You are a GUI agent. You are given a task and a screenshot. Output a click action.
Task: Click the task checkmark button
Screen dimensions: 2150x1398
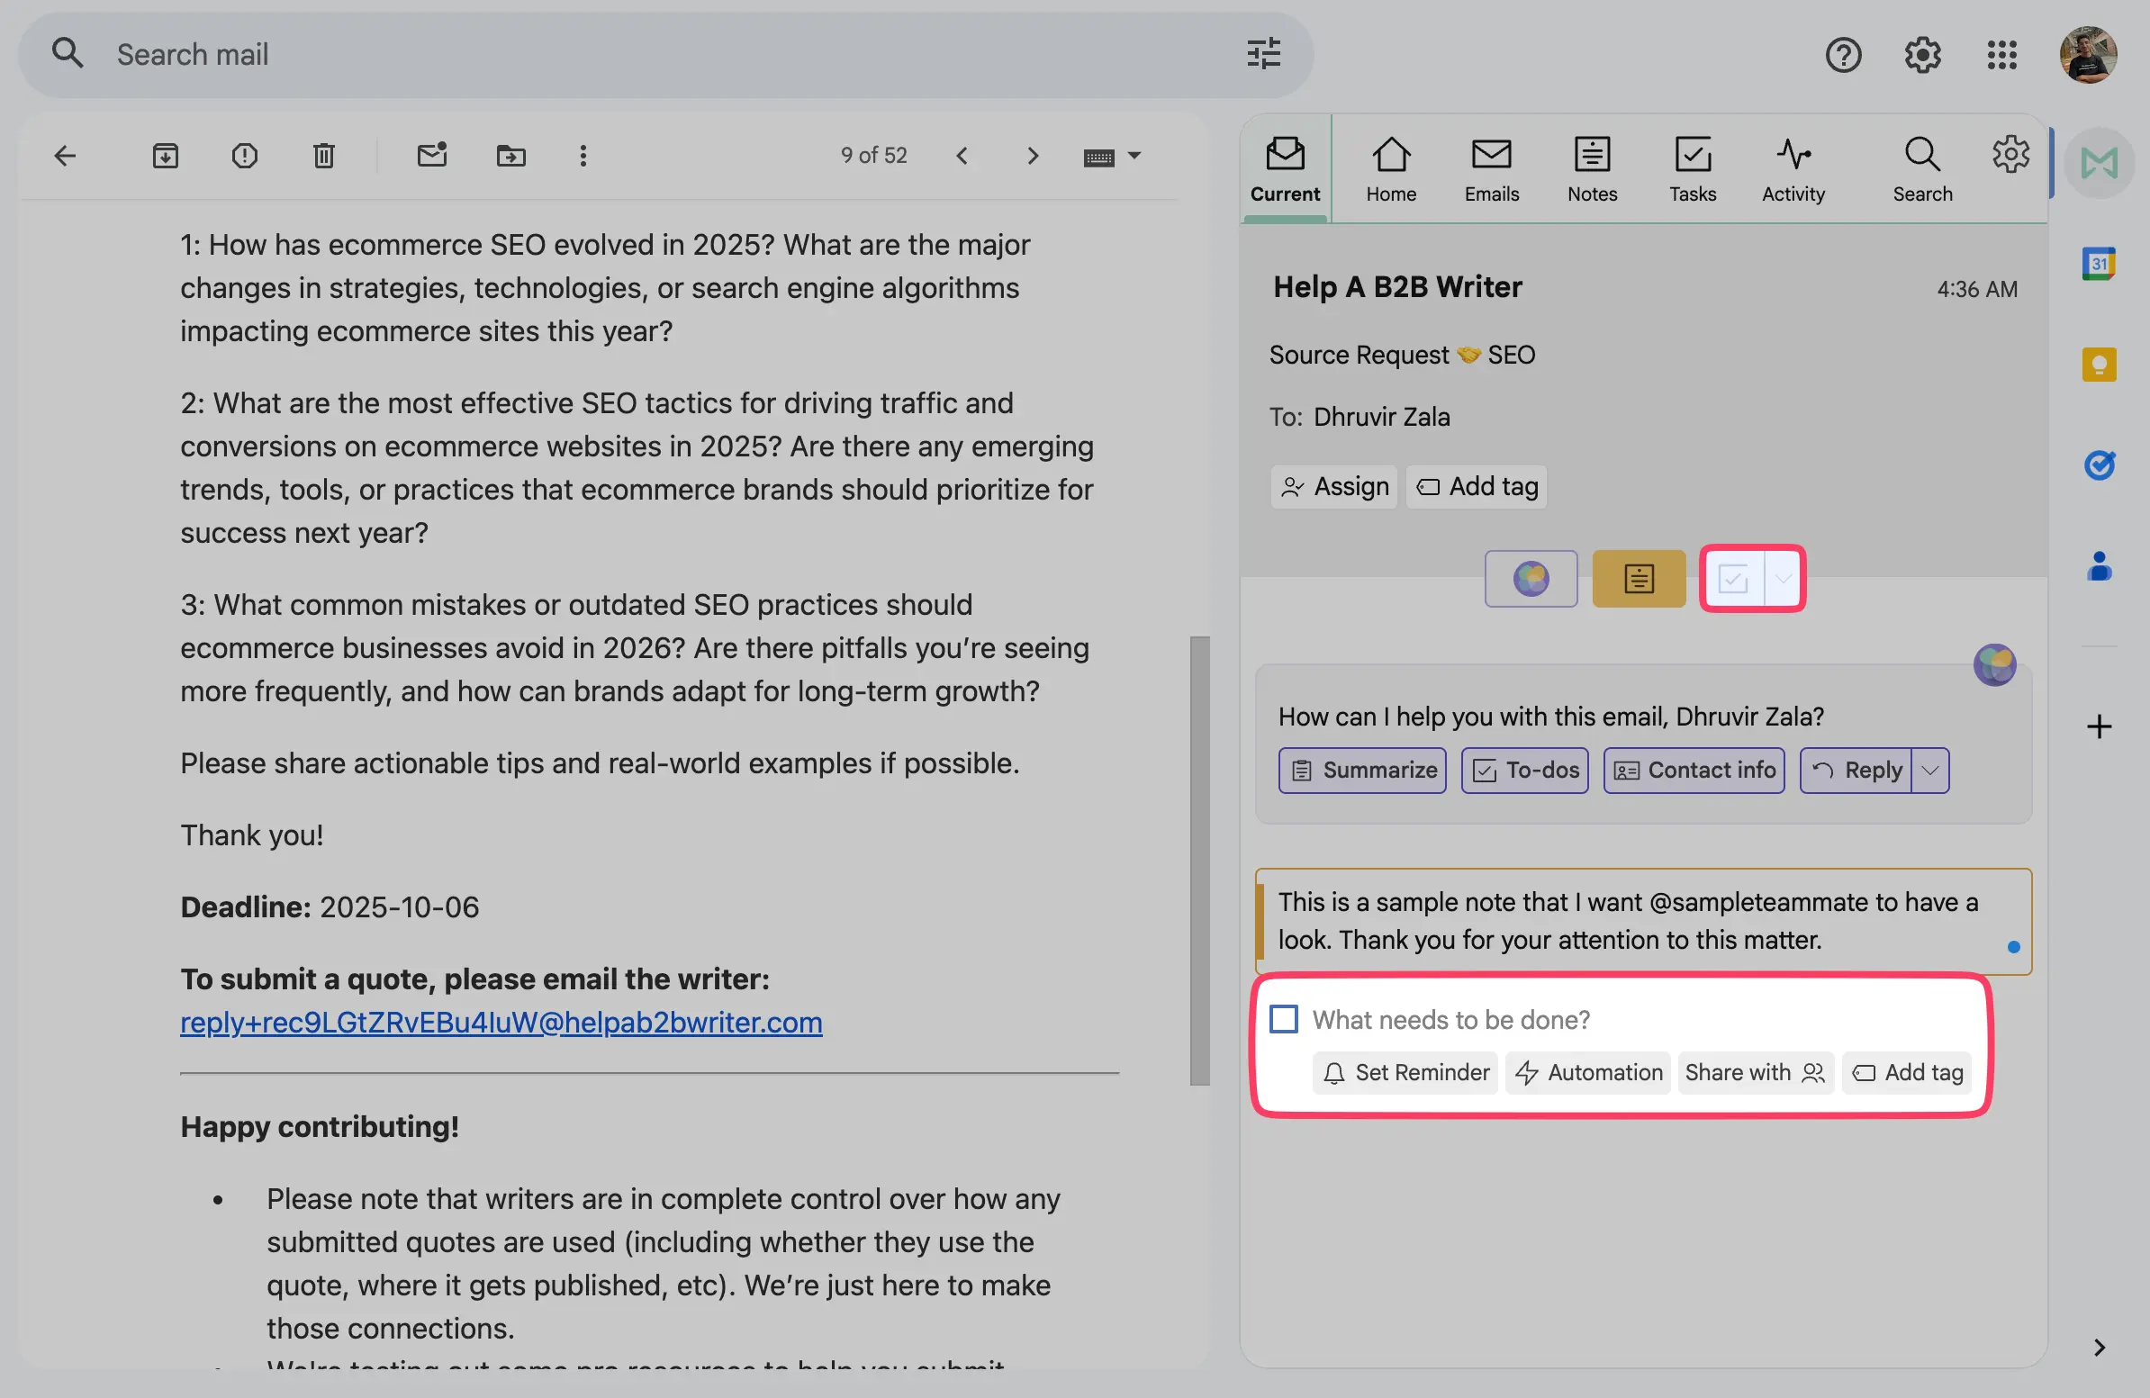[1732, 579]
